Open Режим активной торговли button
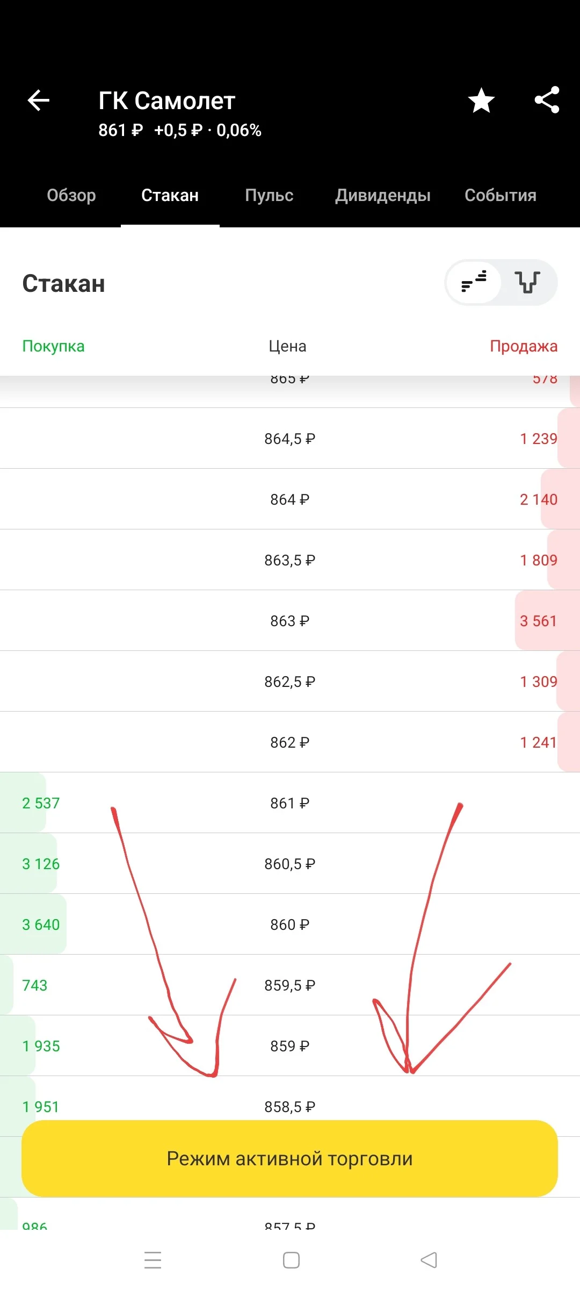 coord(290,1158)
